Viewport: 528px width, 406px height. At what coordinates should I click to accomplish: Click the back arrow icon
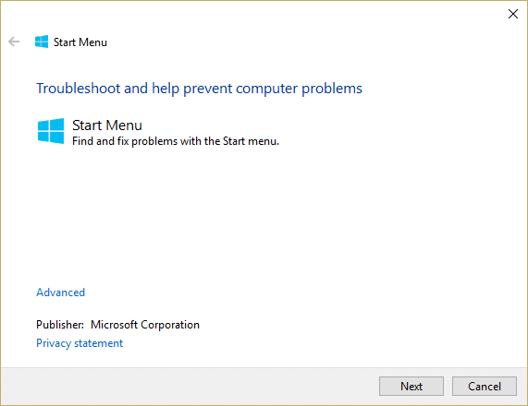tap(14, 42)
